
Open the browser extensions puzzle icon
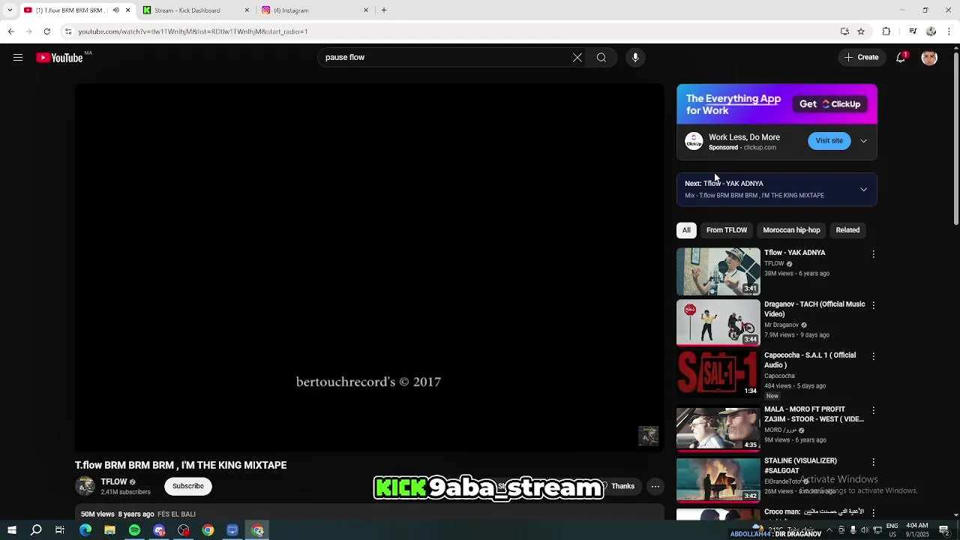pos(886,31)
